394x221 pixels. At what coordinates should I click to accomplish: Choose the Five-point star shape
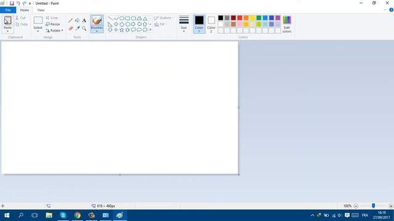(122, 30)
